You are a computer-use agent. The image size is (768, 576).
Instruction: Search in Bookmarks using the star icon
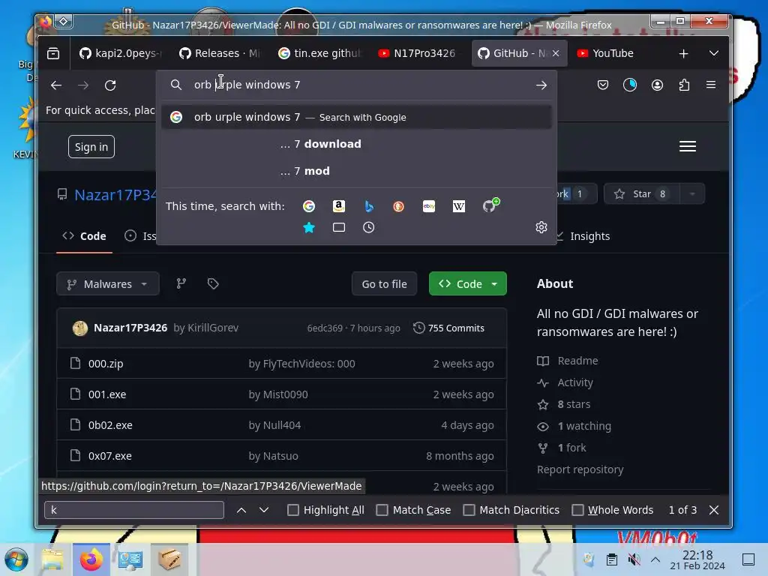pos(309,227)
